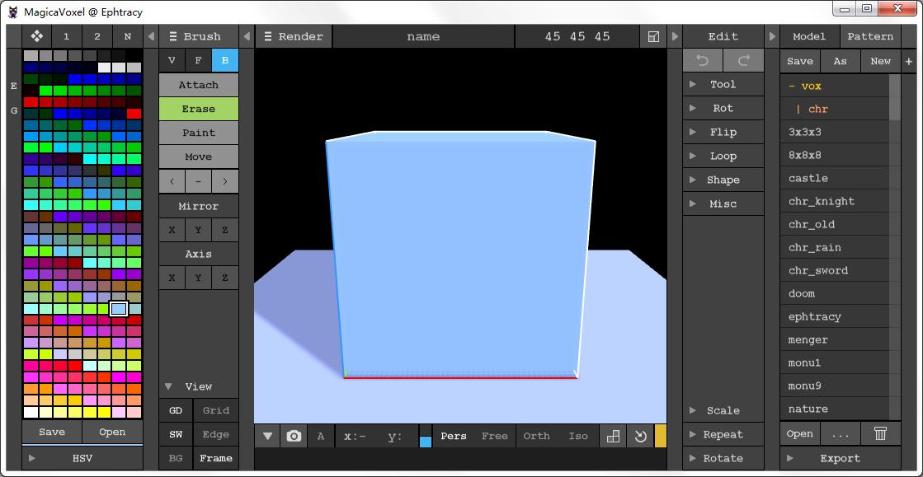The width and height of the screenshot is (923, 477).
Task: Toggle the Grid display option
Action: [x=216, y=410]
